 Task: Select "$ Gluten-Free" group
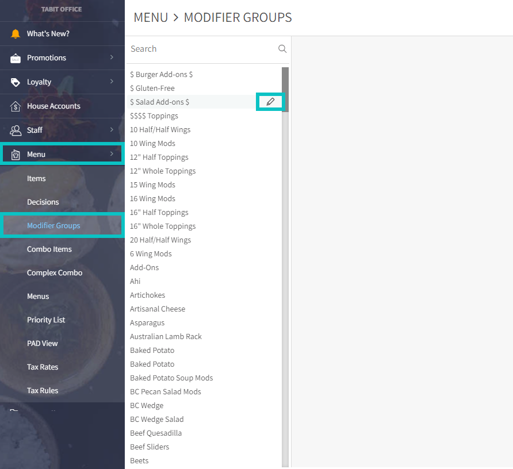point(152,89)
